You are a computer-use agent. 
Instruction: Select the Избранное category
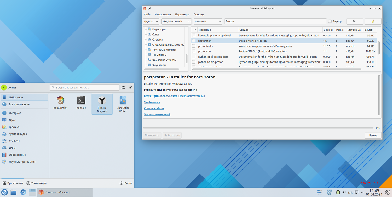(25, 97)
